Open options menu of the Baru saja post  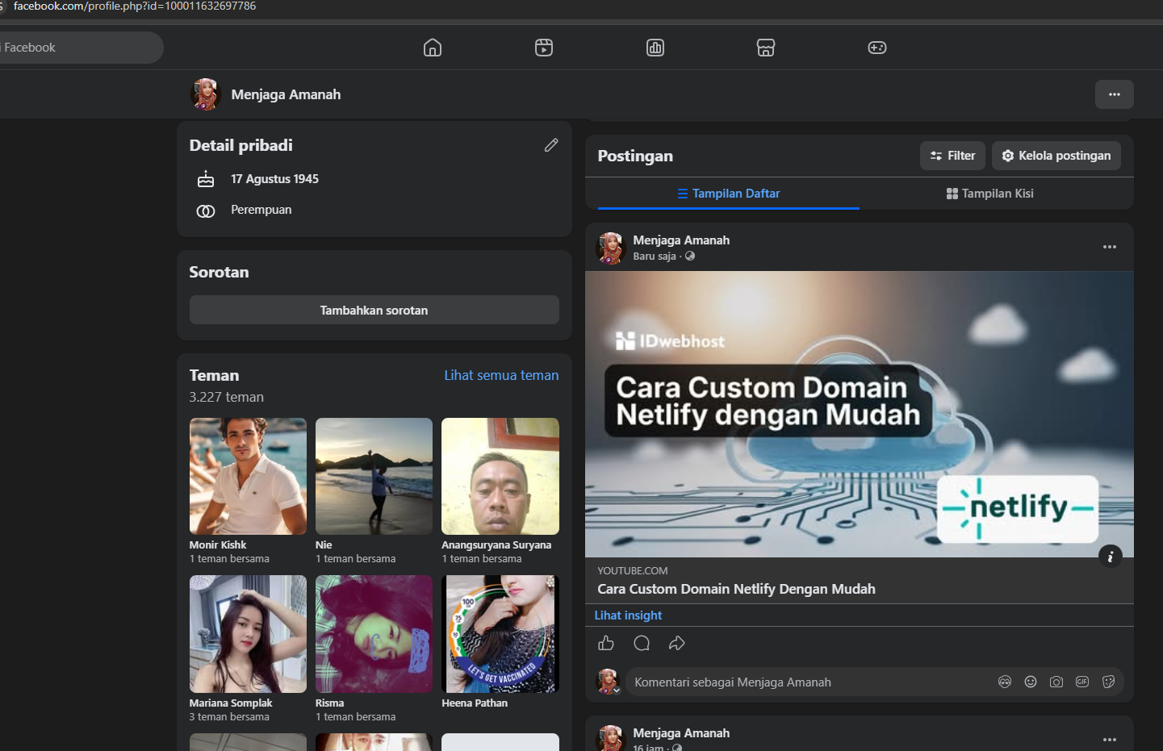click(x=1110, y=247)
